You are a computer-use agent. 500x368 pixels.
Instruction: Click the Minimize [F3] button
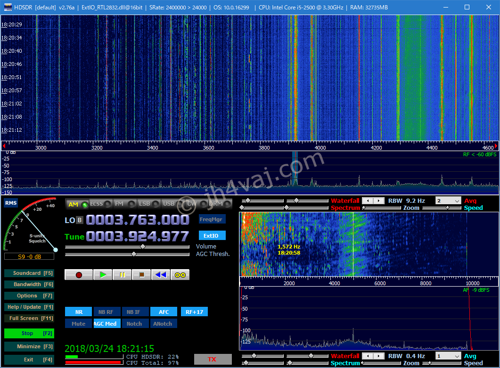(x=29, y=346)
